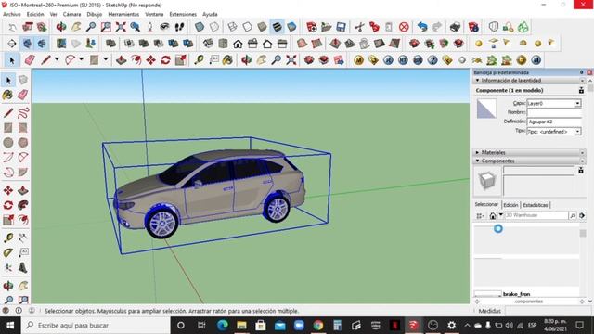Screen dimensions: 594x334
Task: Activate the Walk footprints tool
Action: [179, 27]
